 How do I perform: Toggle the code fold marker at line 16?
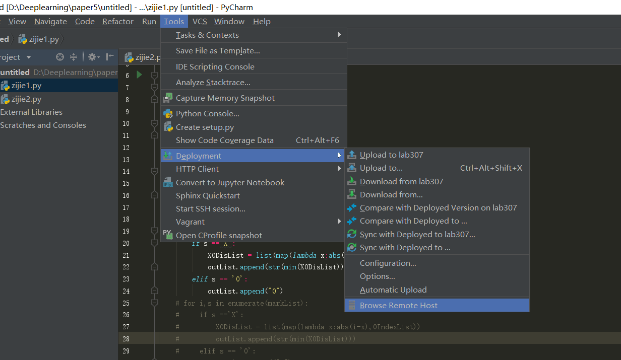pos(155,195)
